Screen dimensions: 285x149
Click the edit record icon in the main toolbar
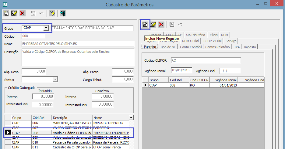point(14,13)
